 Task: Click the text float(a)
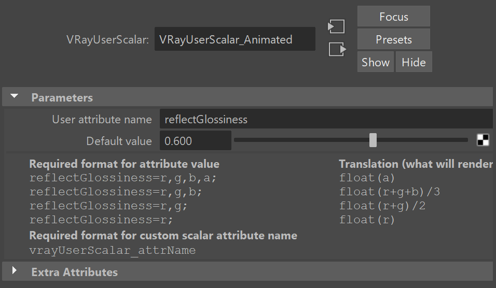[367, 178]
